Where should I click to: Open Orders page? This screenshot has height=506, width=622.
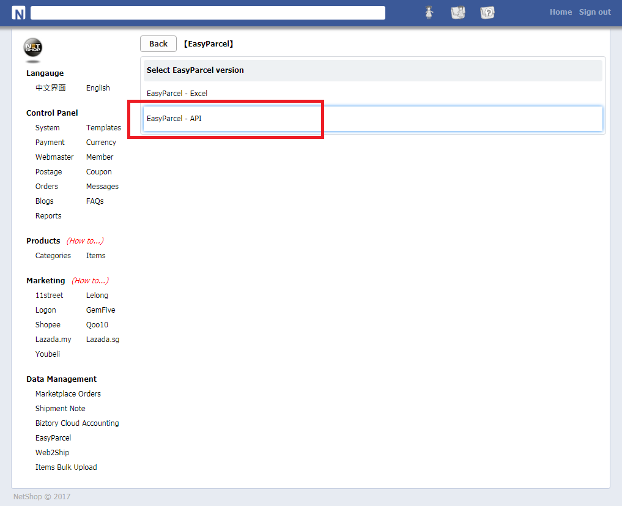(x=46, y=186)
